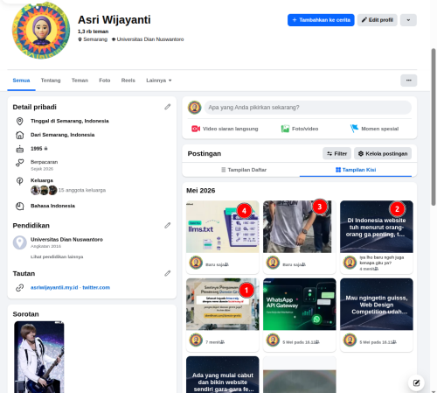This screenshot has height=393, width=437.
Task: Open the WhatsApp API Gateway post
Action: [x=300, y=305]
